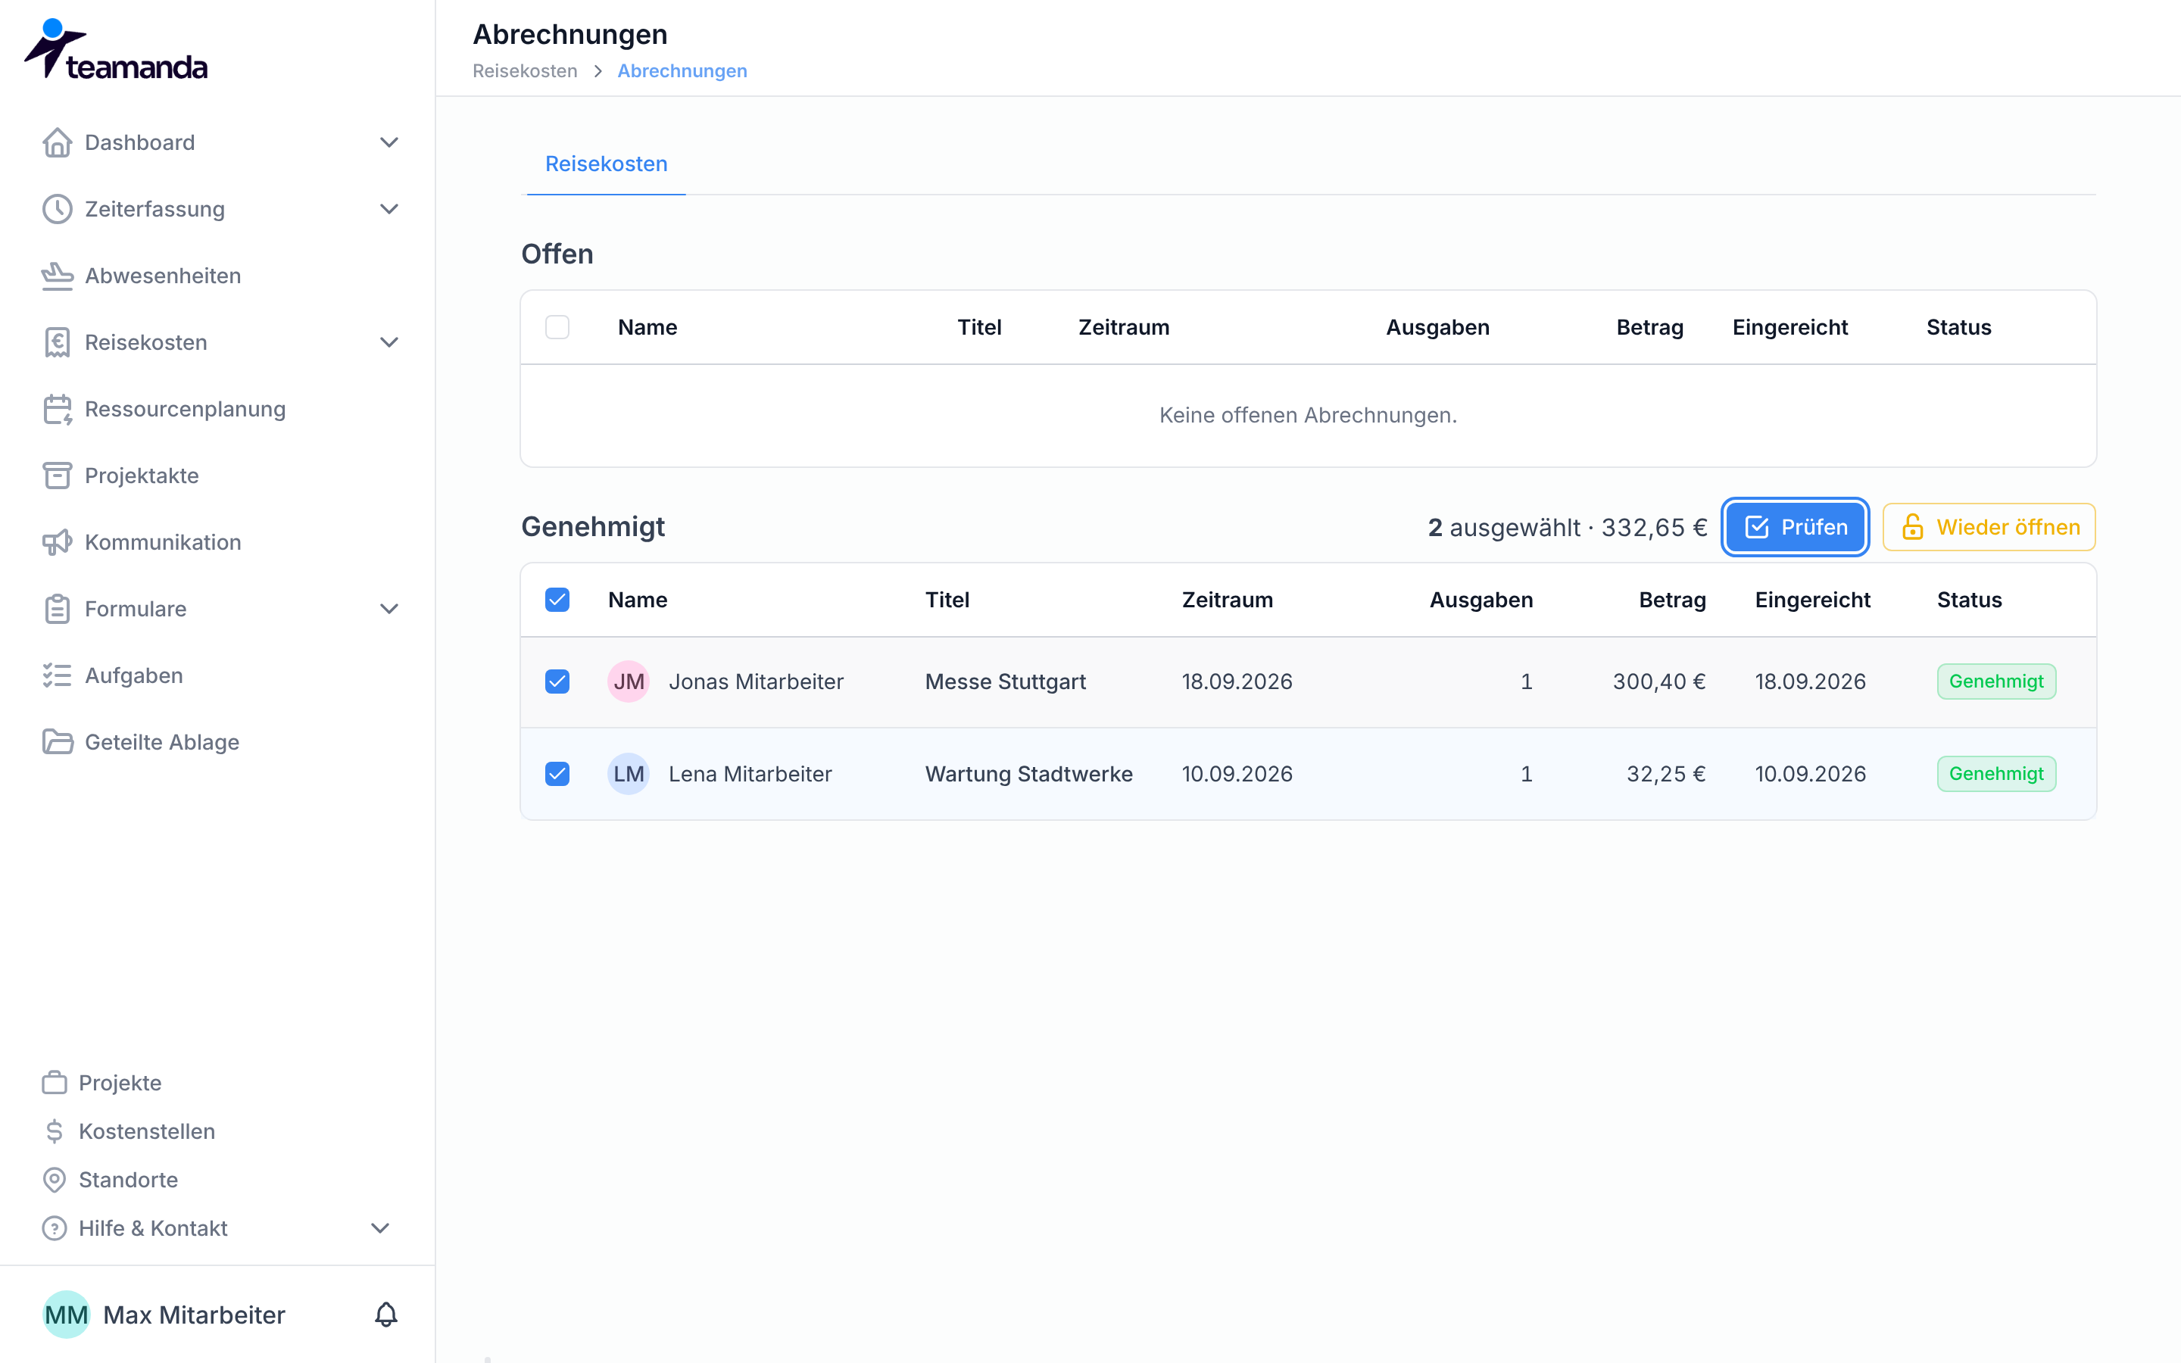Expand the Formulare submenu chevron
The image size is (2181, 1363).
389,610
